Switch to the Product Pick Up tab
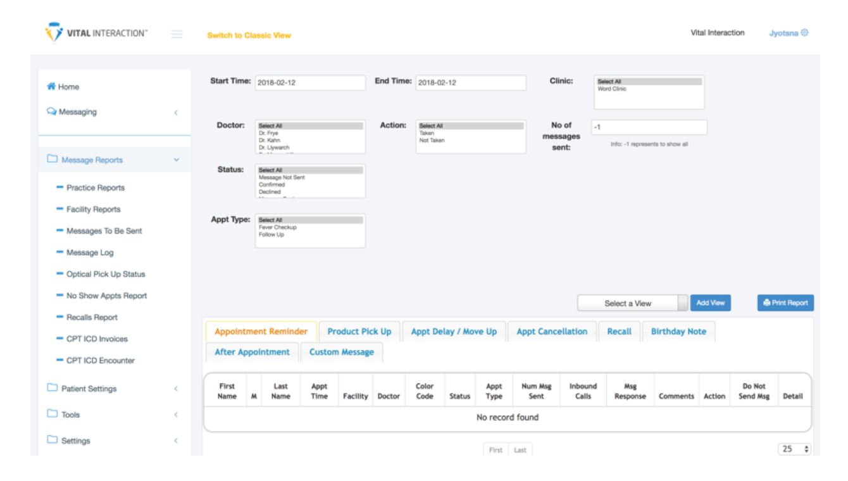Viewport: 848px width, 481px height. (x=359, y=331)
